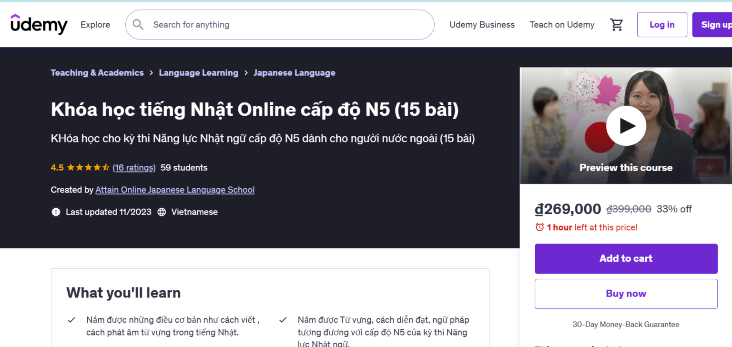Viewport: 732px width, 347px height.
Task: Open the 16 ratings link
Action: tap(134, 167)
